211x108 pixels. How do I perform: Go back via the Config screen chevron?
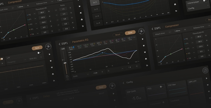[123, 83]
